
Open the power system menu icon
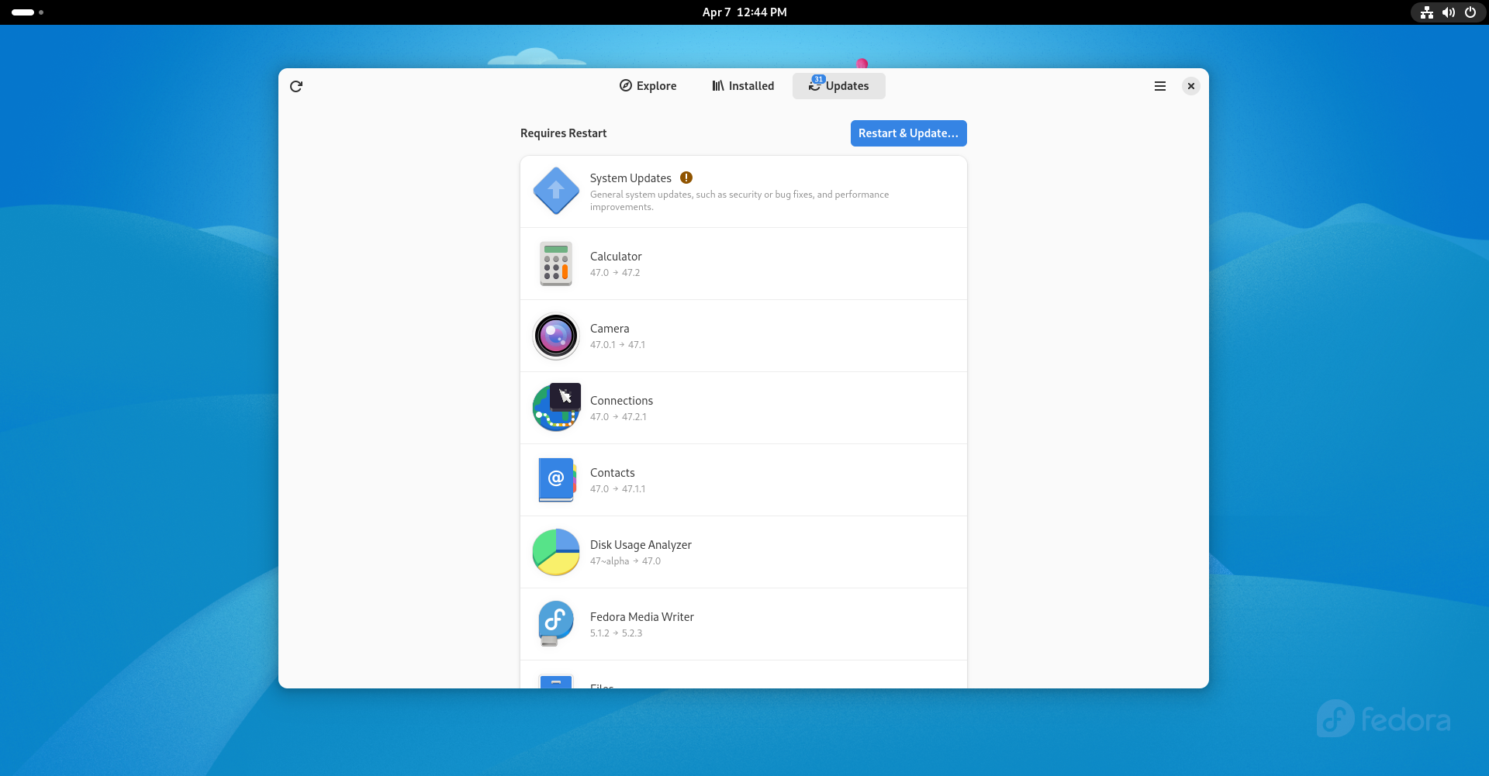click(x=1470, y=12)
